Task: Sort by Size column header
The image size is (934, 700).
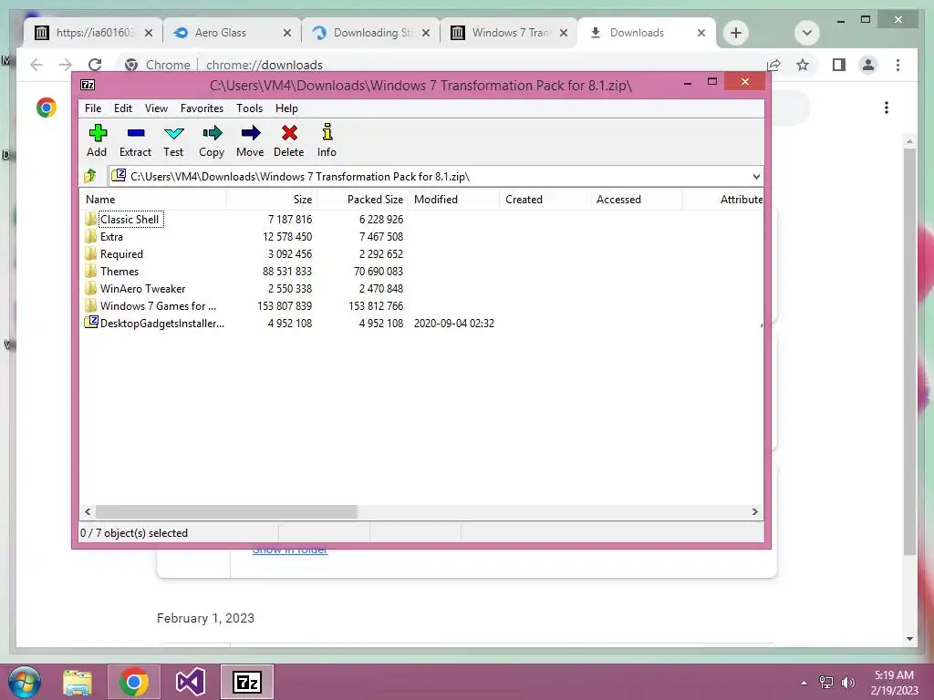Action: (272, 200)
